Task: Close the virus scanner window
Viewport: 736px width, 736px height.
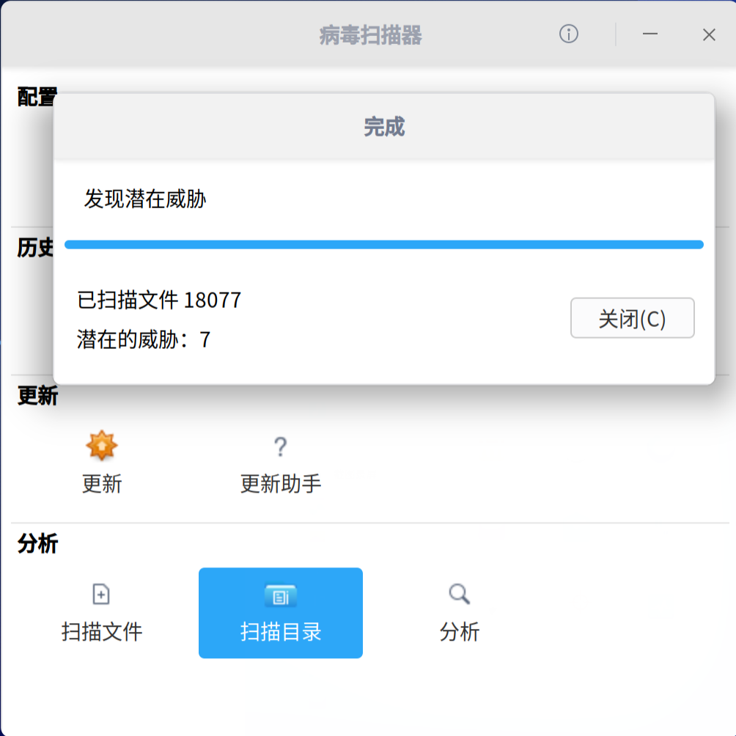Action: point(709,34)
